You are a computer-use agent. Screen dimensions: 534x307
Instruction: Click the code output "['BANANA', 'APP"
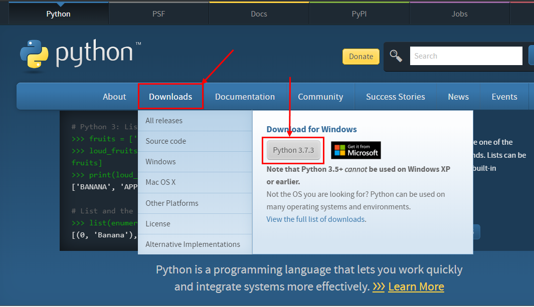104,187
